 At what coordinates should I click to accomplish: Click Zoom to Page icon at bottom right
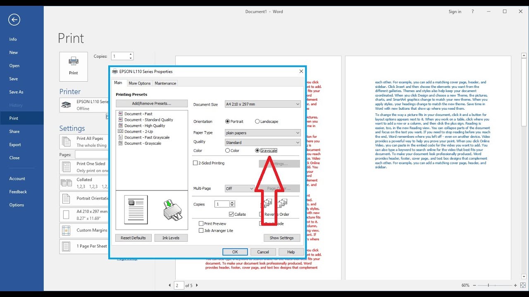click(x=523, y=285)
